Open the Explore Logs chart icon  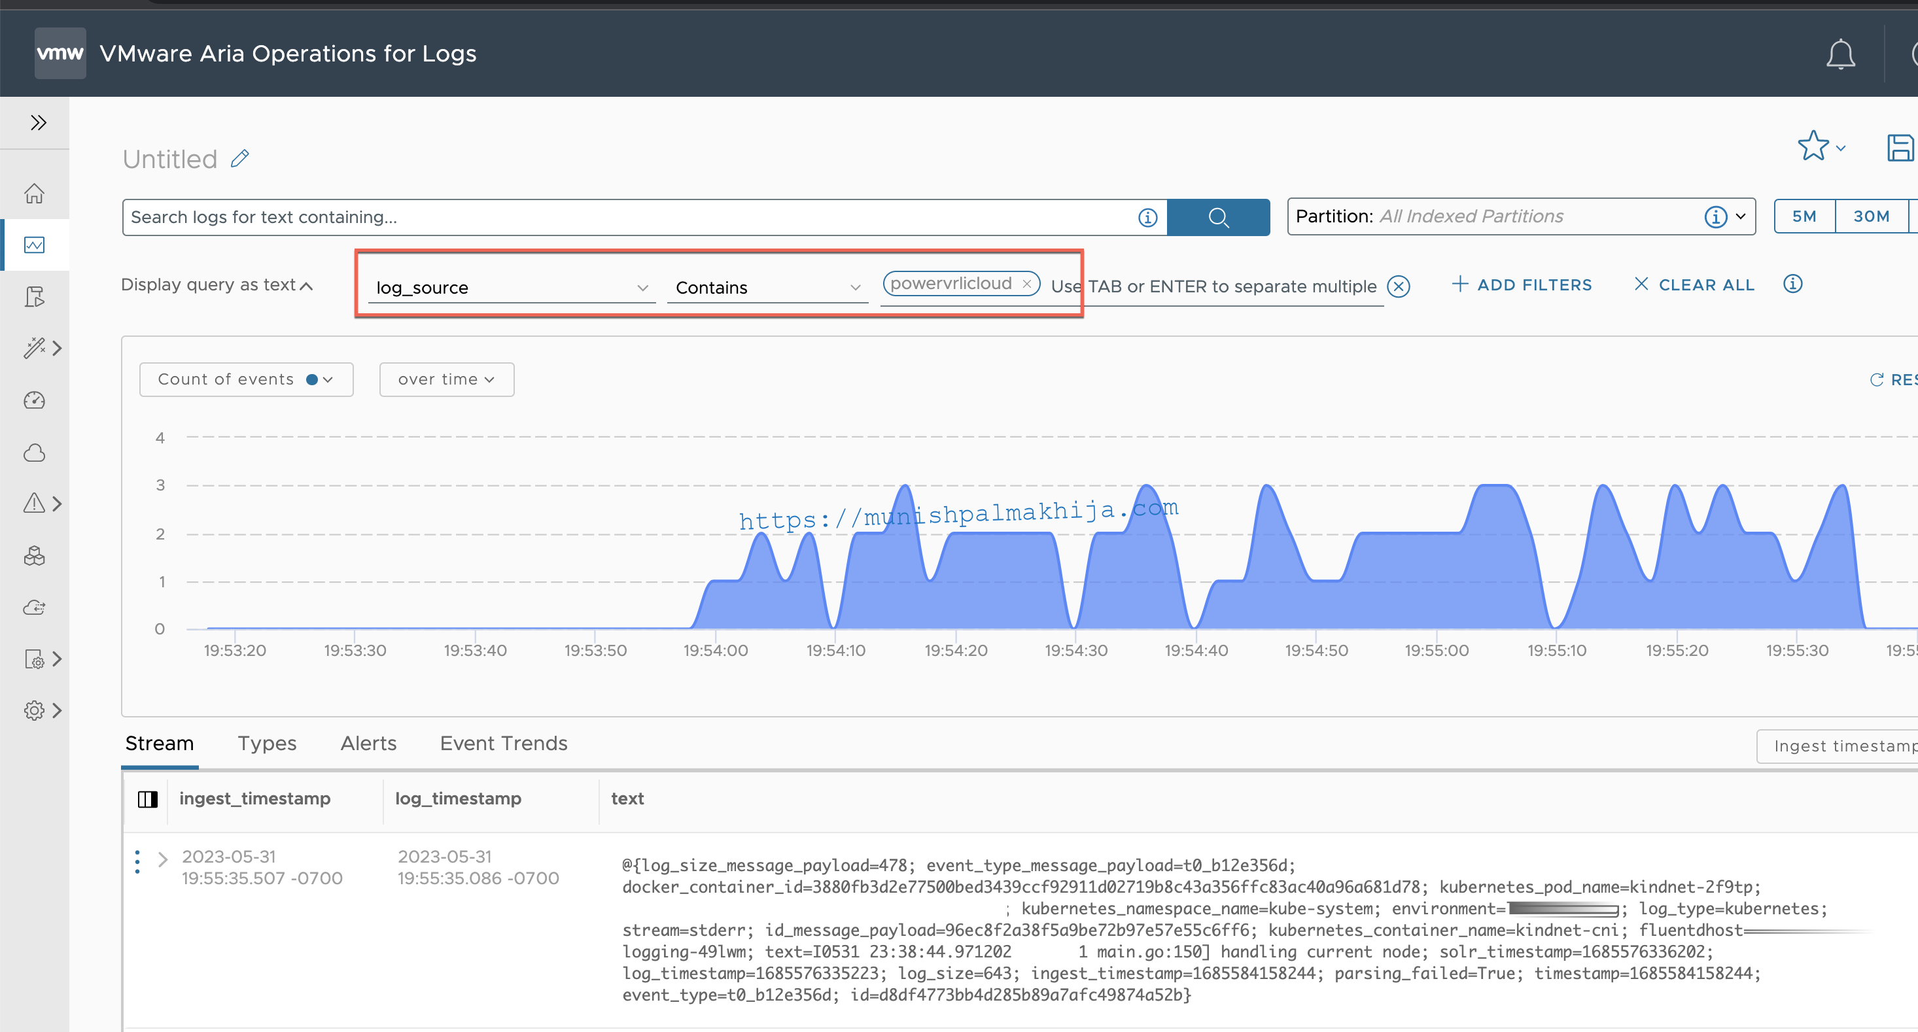click(x=34, y=245)
